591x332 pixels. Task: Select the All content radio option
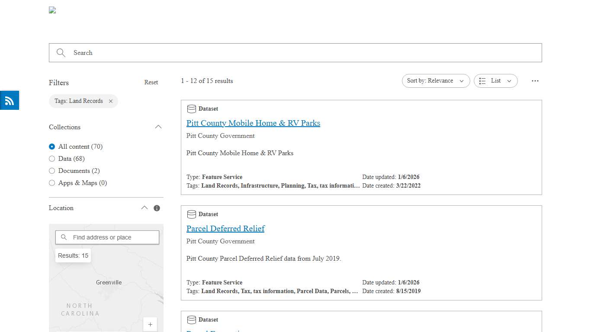tap(52, 147)
